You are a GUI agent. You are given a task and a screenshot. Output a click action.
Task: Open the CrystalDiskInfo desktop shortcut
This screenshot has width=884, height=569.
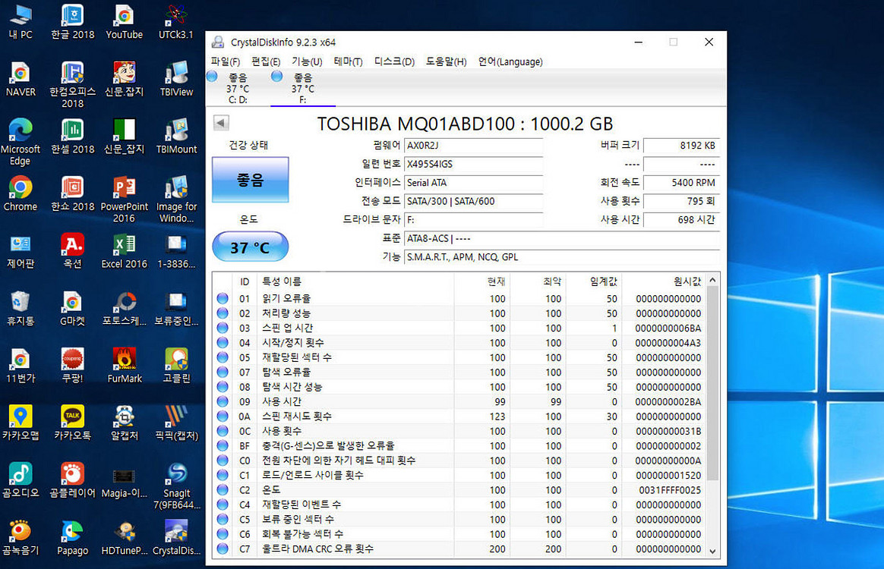tap(176, 538)
